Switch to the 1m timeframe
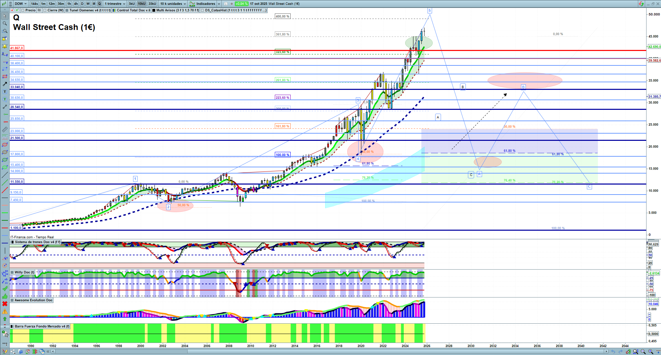 coord(43,4)
